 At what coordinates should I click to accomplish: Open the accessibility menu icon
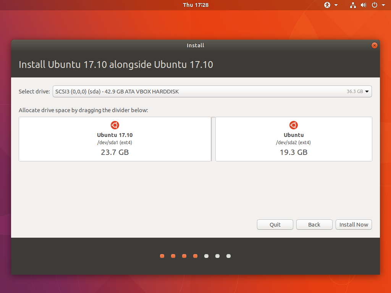(327, 5)
